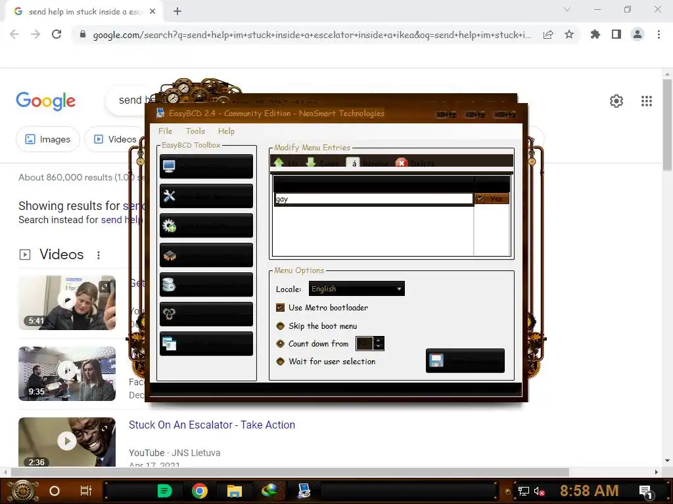
Task: Play the 9:35 video thumbnail
Action: pyautogui.click(x=67, y=373)
